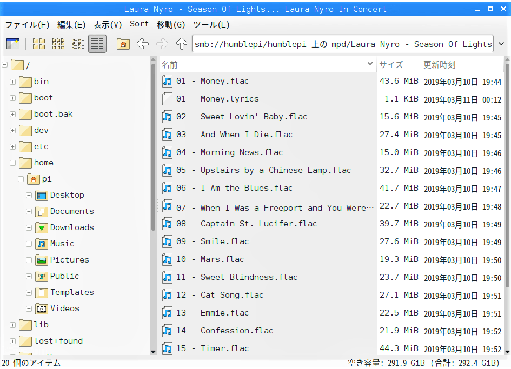
Task: Expand the Desktop folder
Action: pyautogui.click(x=29, y=196)
